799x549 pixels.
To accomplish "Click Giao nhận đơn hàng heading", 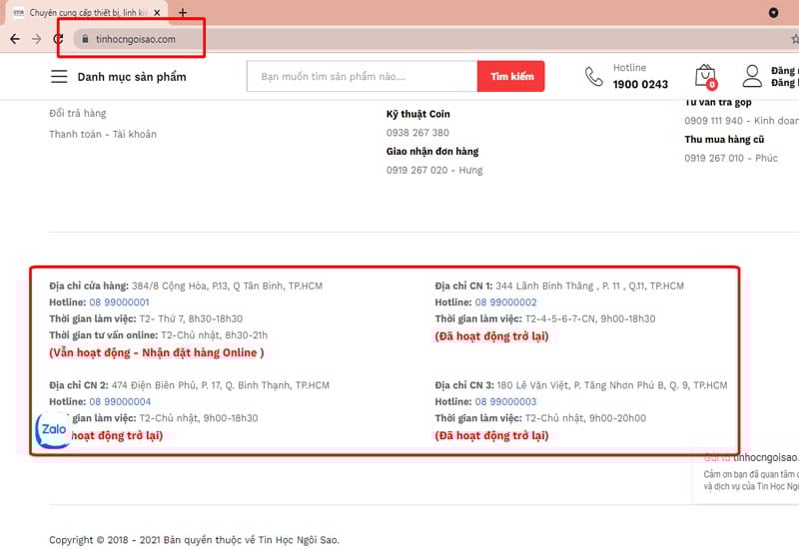I will pos(432,152).
